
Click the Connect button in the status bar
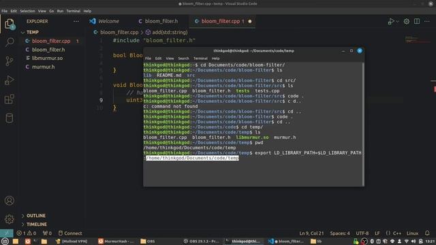[x=70, y=233]
